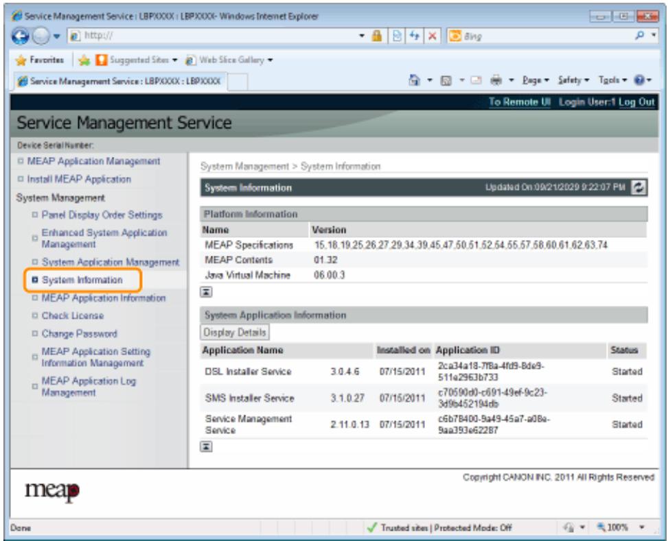Click the Refresh arrows icon in address bar

click(x=414, y=36)
